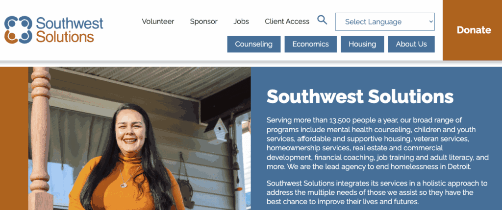This screenshot has height=210, width=502.
Task: Click the Southwest Solutions hero heading
Action: point(360,96)
